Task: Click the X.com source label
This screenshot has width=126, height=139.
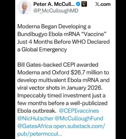Action: 103,4
